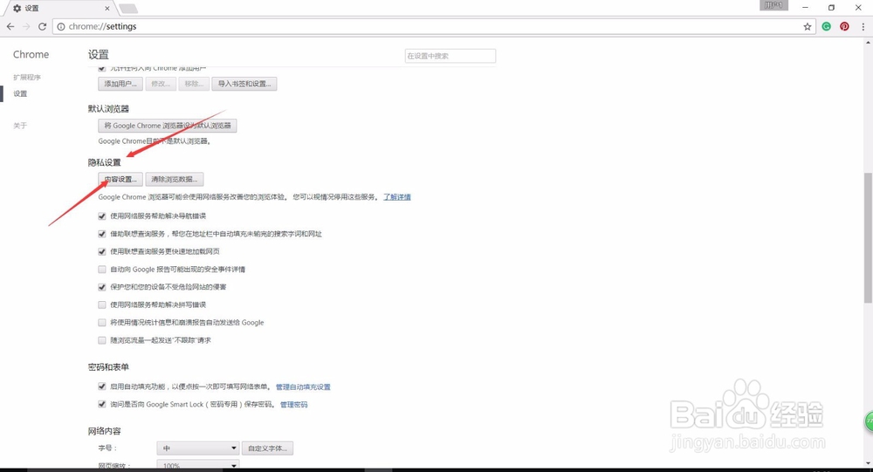Viewport: 873px width, 472px height.
Task: Open the Chrome three-dot menu
Action: click(x=863, y=26)
